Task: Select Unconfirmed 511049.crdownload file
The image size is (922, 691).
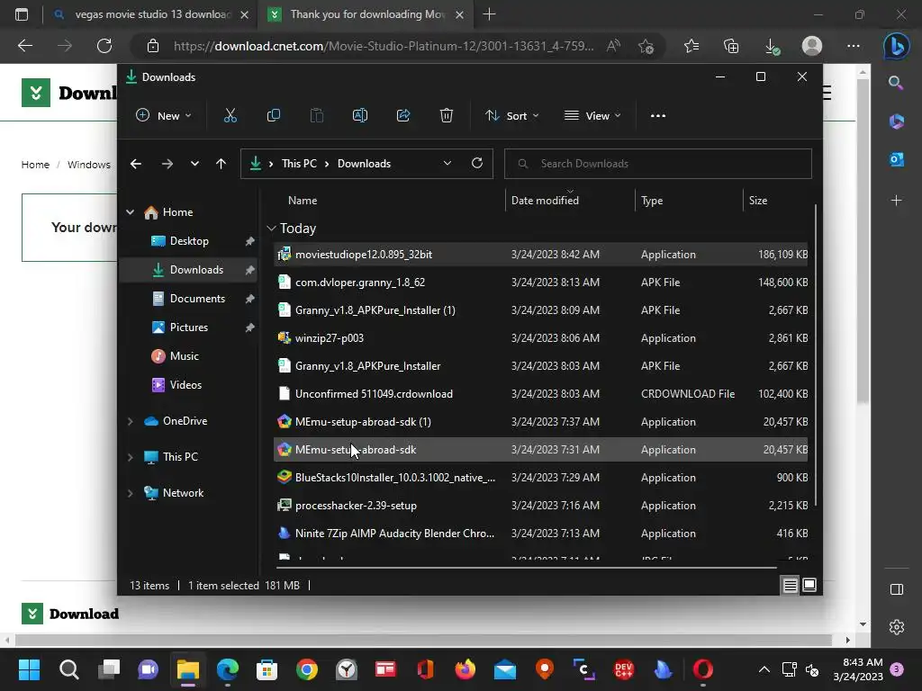Action: (x=540, y=394)
